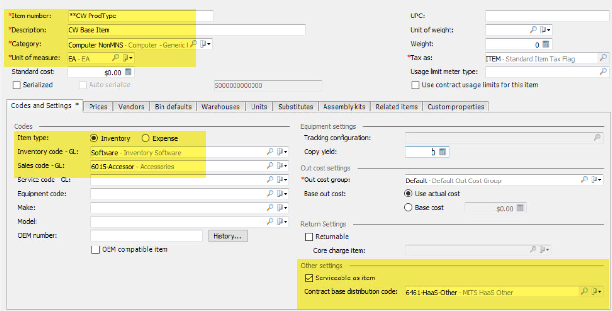The image size is (612, 311).
Task: Expand Equipment code record dropdown
Action: (x=282, y=194)
